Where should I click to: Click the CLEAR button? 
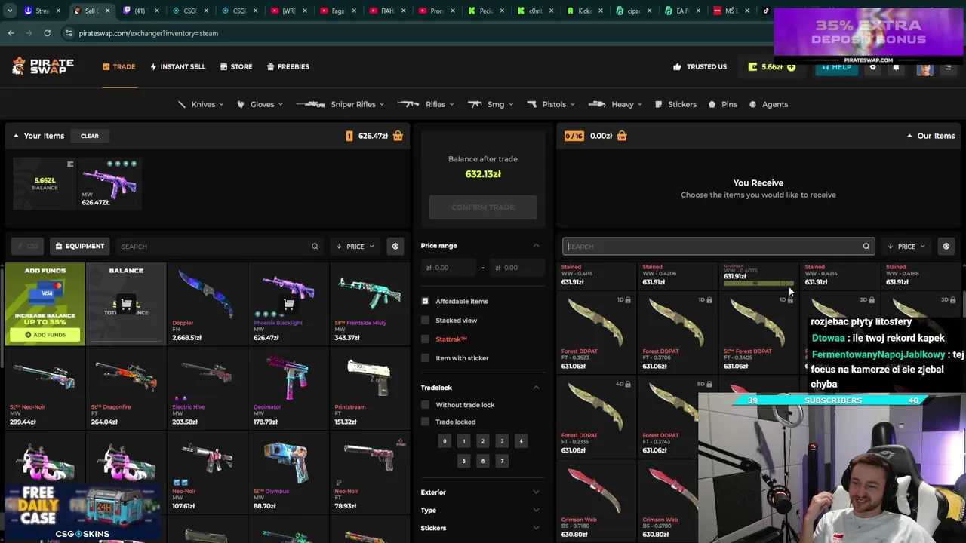pyautogui.click(x=90, y=136)
